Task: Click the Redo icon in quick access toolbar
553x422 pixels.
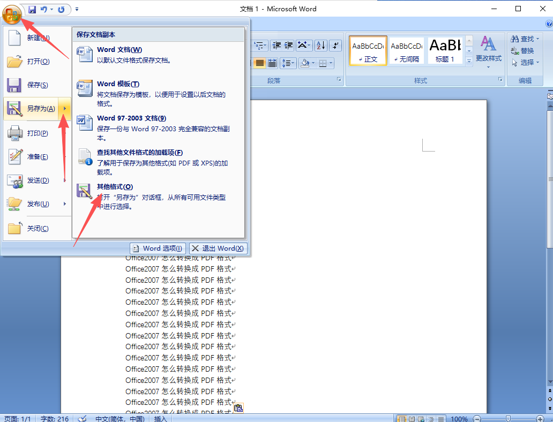Action: click(x=61, y=10)
